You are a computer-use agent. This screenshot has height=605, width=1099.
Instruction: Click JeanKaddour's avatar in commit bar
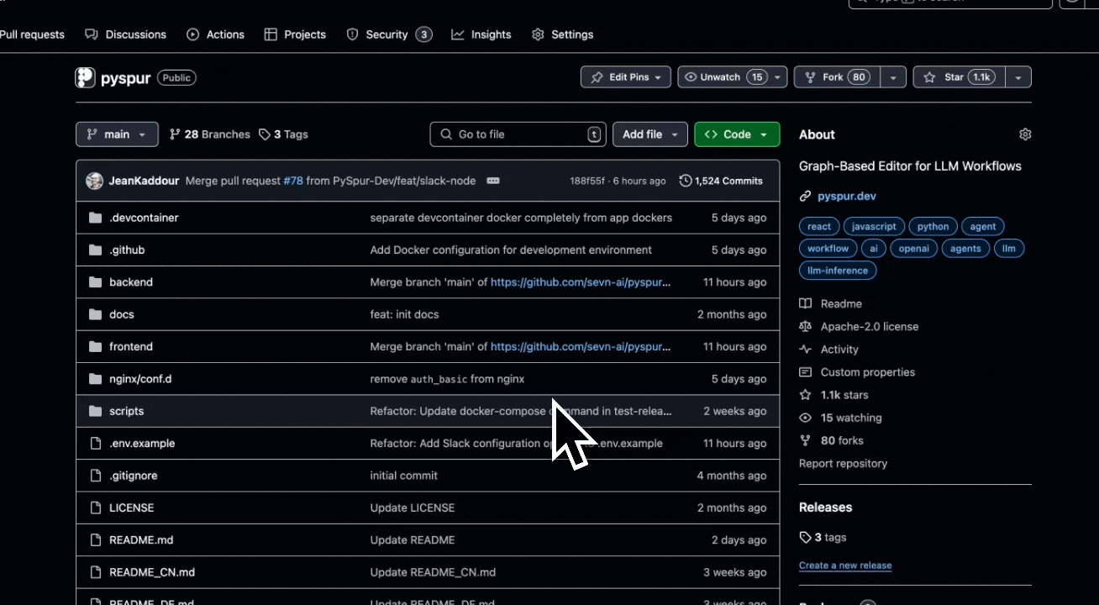click(x=95, y=181)
